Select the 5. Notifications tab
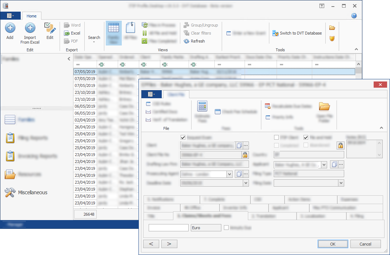Image resolution: width=390 pixels, height=255 pixels. pos(172,199)
